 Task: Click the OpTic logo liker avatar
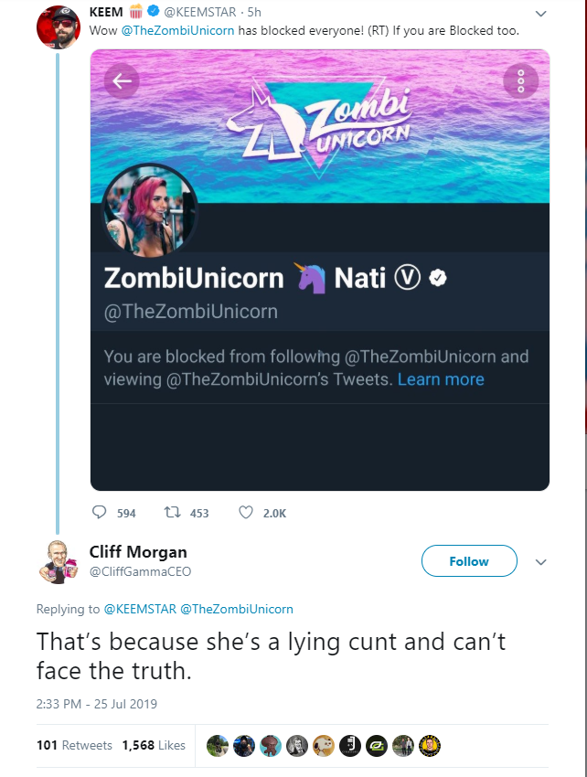(377, 746)
